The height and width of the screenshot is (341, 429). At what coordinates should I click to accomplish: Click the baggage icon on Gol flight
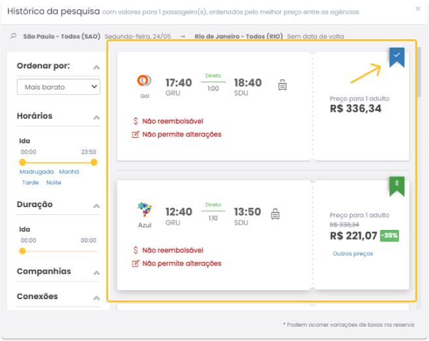click(x=282, y=85)
